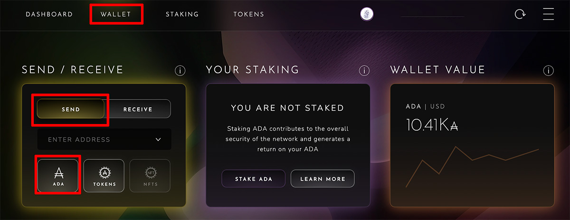Open info icon beside Your Staking
The width and height of the screenshot is (570, 220).
pos(364,71)
